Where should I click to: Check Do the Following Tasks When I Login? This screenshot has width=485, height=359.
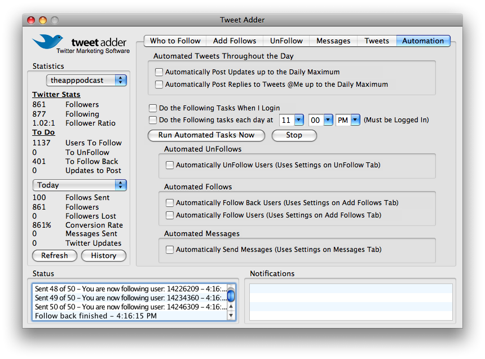pyautogui.click(x=153, y=108)
